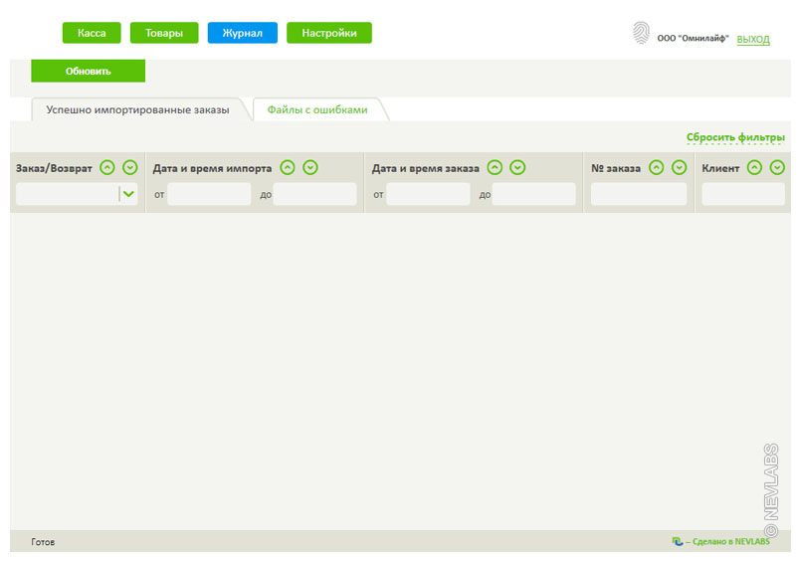
Task: Sort Дата и время заказа descending
Action: pyautogui.click(x=517, y=168)
